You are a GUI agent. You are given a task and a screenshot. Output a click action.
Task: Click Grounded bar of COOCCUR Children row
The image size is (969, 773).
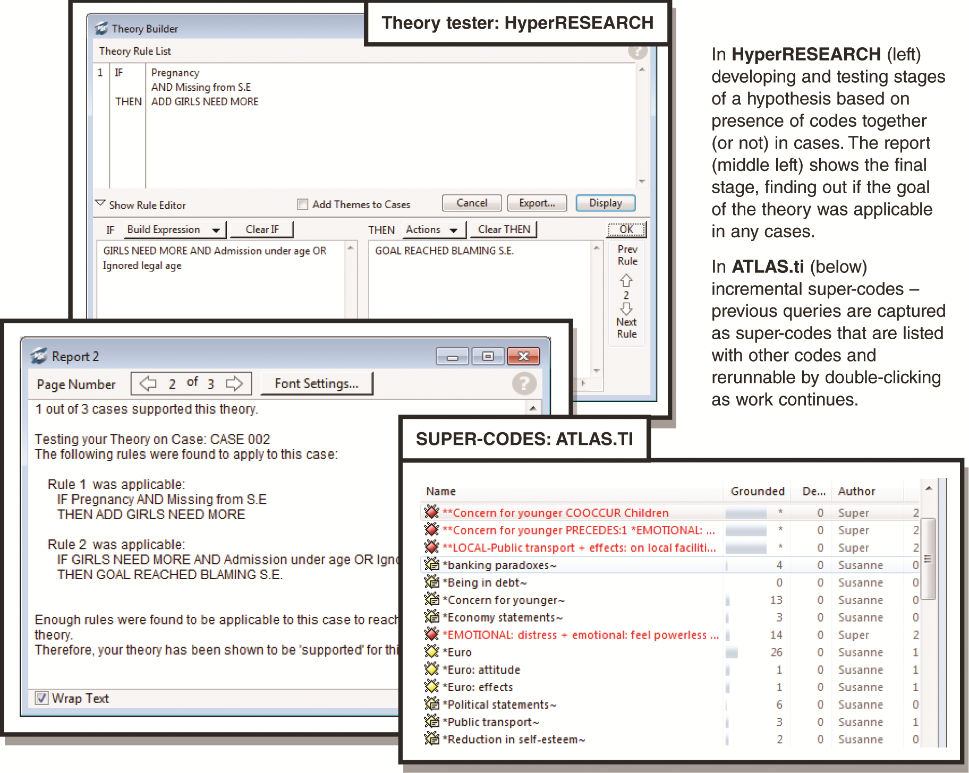(746, 513)
